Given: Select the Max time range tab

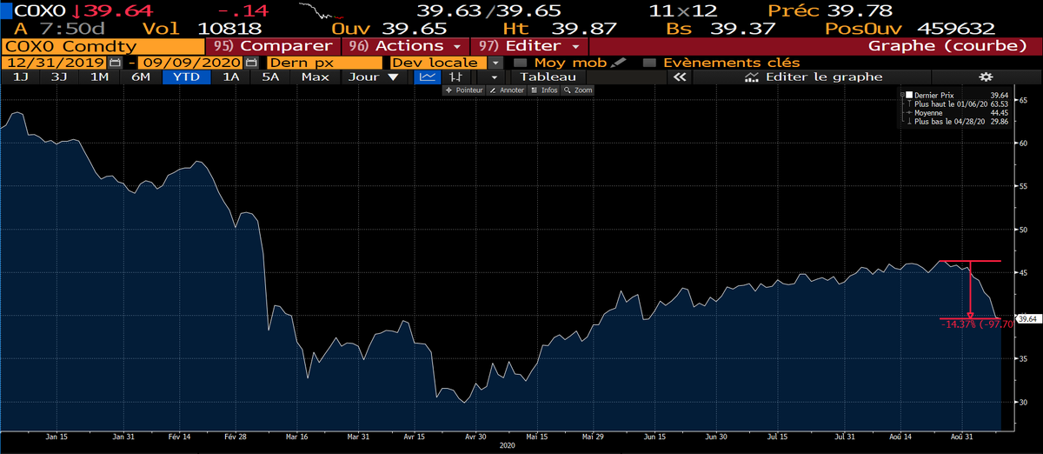Looking at the screenshot, I should click(x=315, y=77).
